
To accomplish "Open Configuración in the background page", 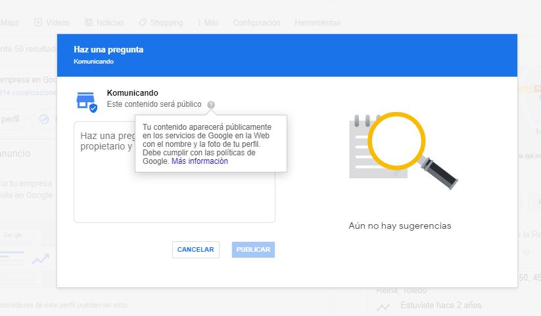I will click(x=257, y=23).
